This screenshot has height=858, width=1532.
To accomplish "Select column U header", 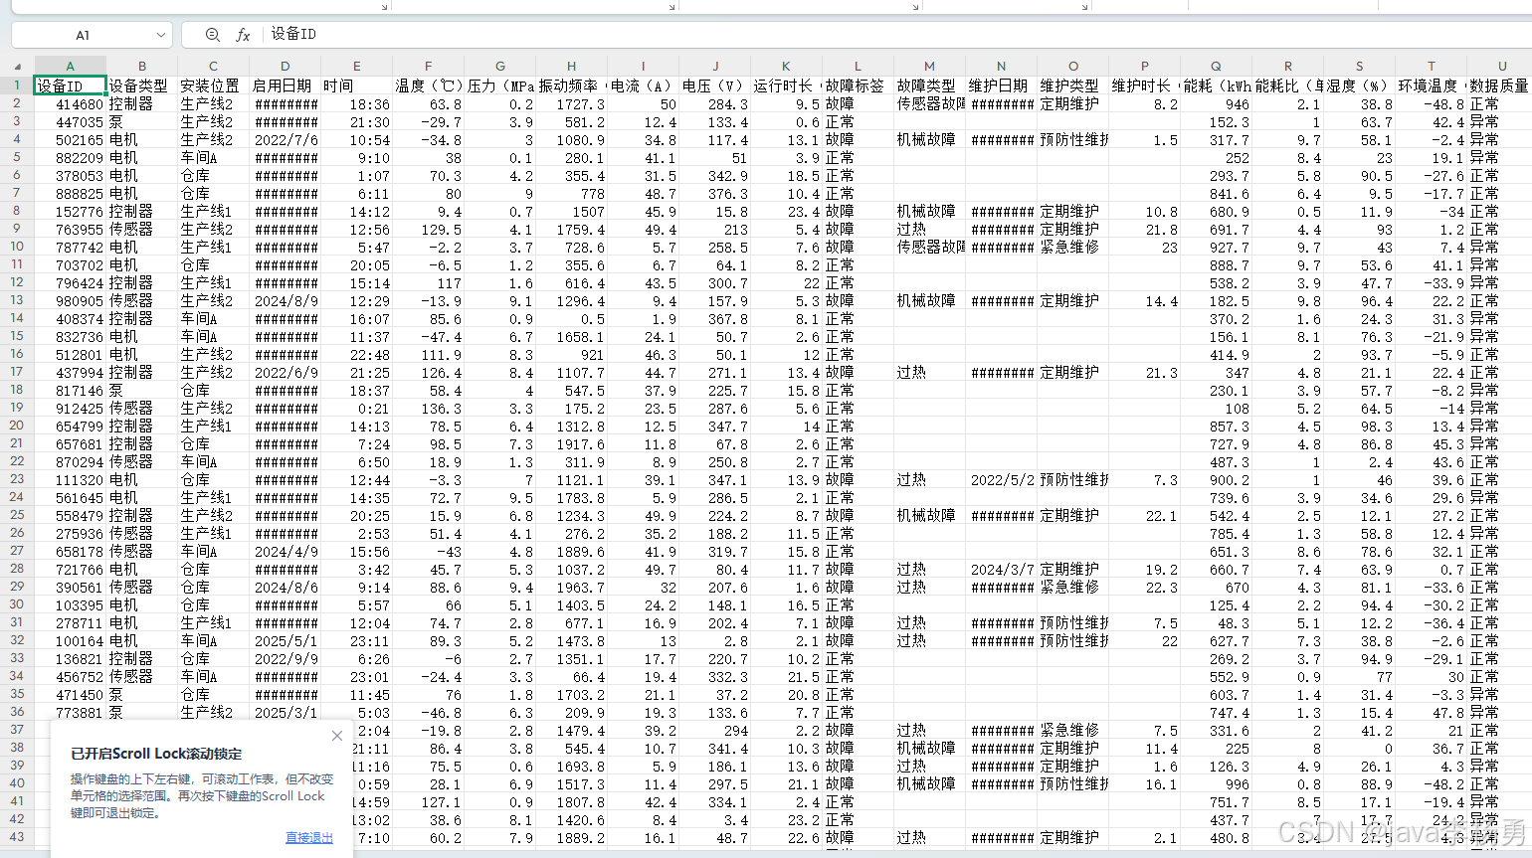I will click(1502, 67).
